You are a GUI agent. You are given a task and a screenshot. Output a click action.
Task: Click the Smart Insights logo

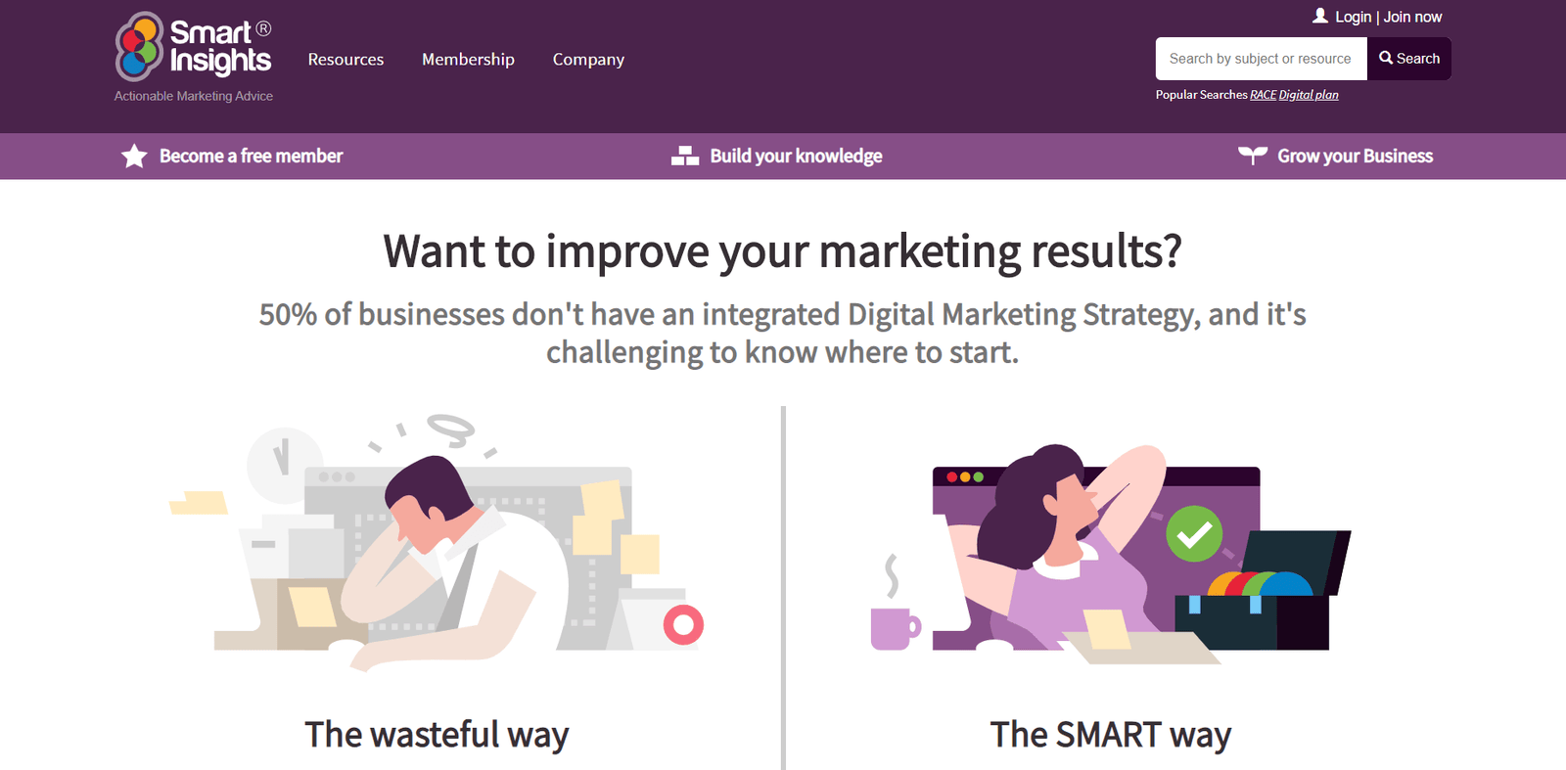(x=193, y=47)
